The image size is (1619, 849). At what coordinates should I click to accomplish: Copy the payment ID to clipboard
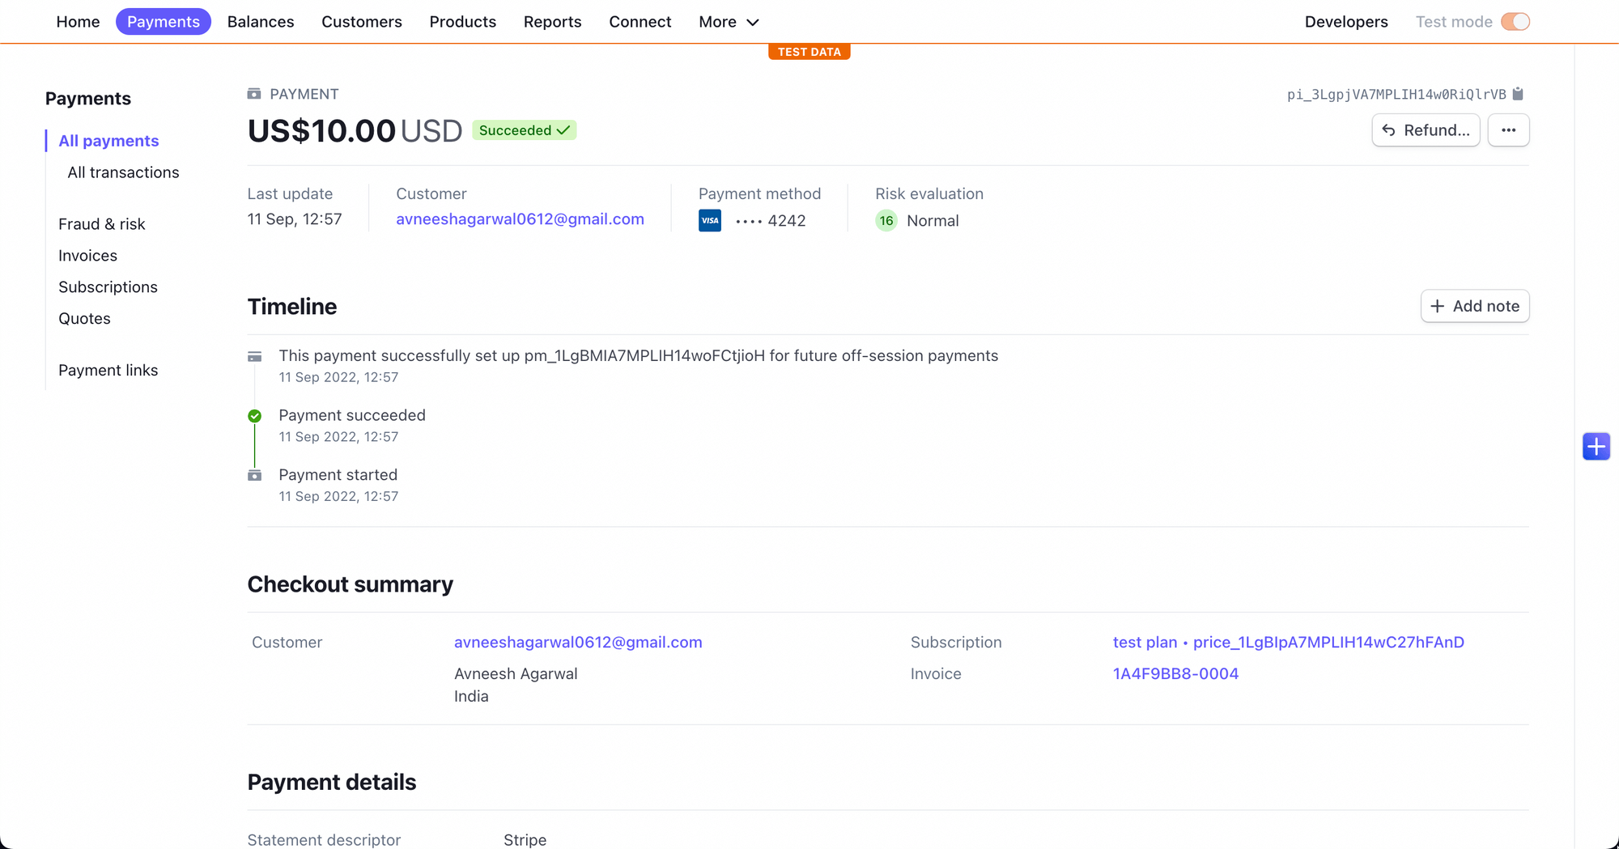tap(1519, 94)
